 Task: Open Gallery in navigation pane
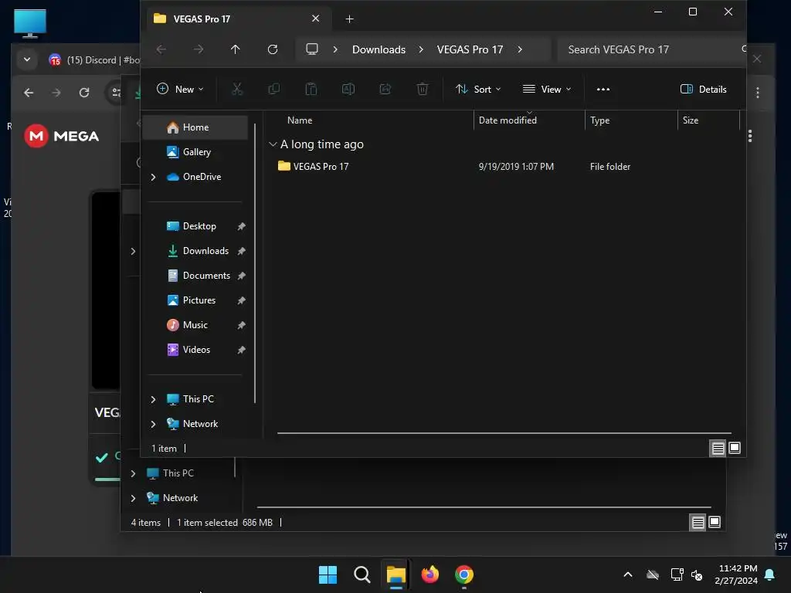click(195, 152)
